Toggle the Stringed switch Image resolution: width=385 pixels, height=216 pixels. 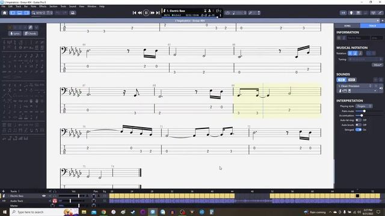(359, 130)
